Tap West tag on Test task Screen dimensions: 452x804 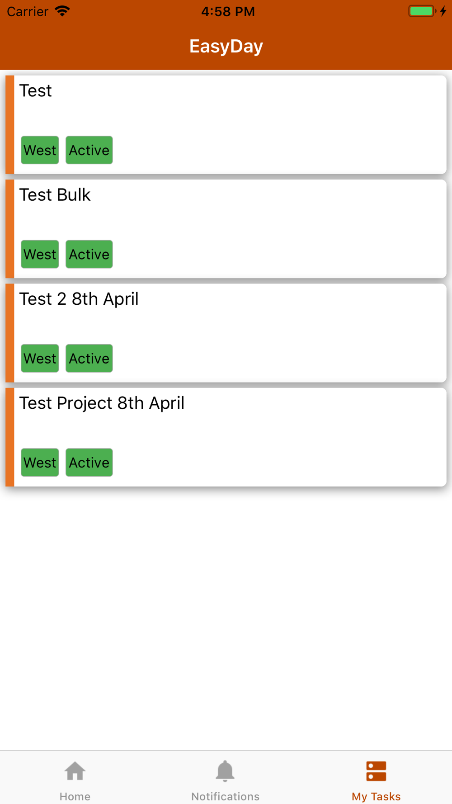(40, 150)
